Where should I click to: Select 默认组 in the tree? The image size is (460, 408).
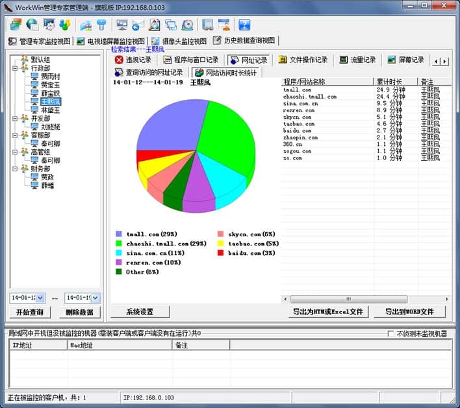tap(40, 60)
